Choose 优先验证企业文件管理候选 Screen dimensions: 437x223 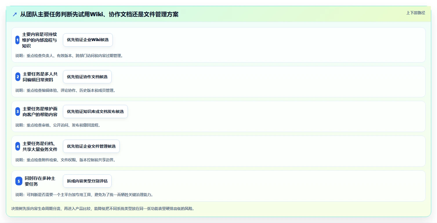(x=91, y=146)
